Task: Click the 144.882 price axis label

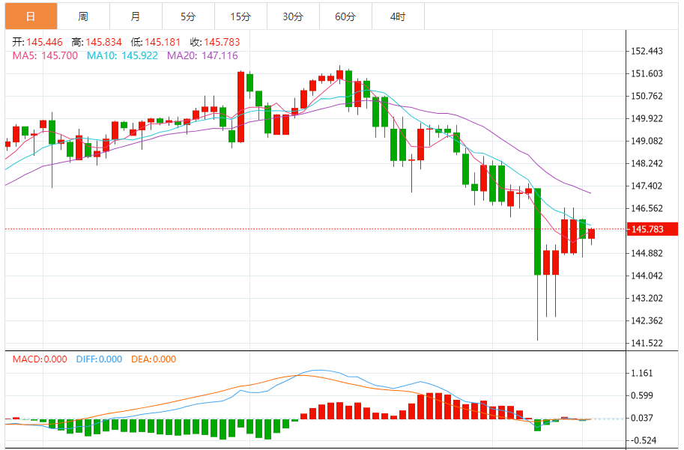Action: [x=647, y=253]
